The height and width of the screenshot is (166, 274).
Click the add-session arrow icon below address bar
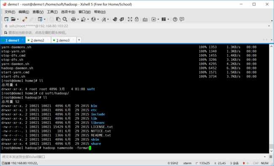point(5,33)
